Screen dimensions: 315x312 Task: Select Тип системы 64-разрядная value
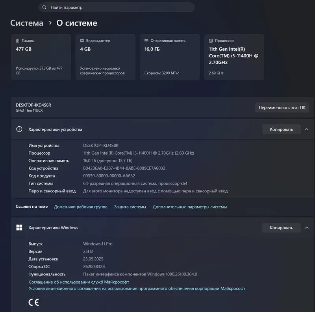tap(135, 183)
